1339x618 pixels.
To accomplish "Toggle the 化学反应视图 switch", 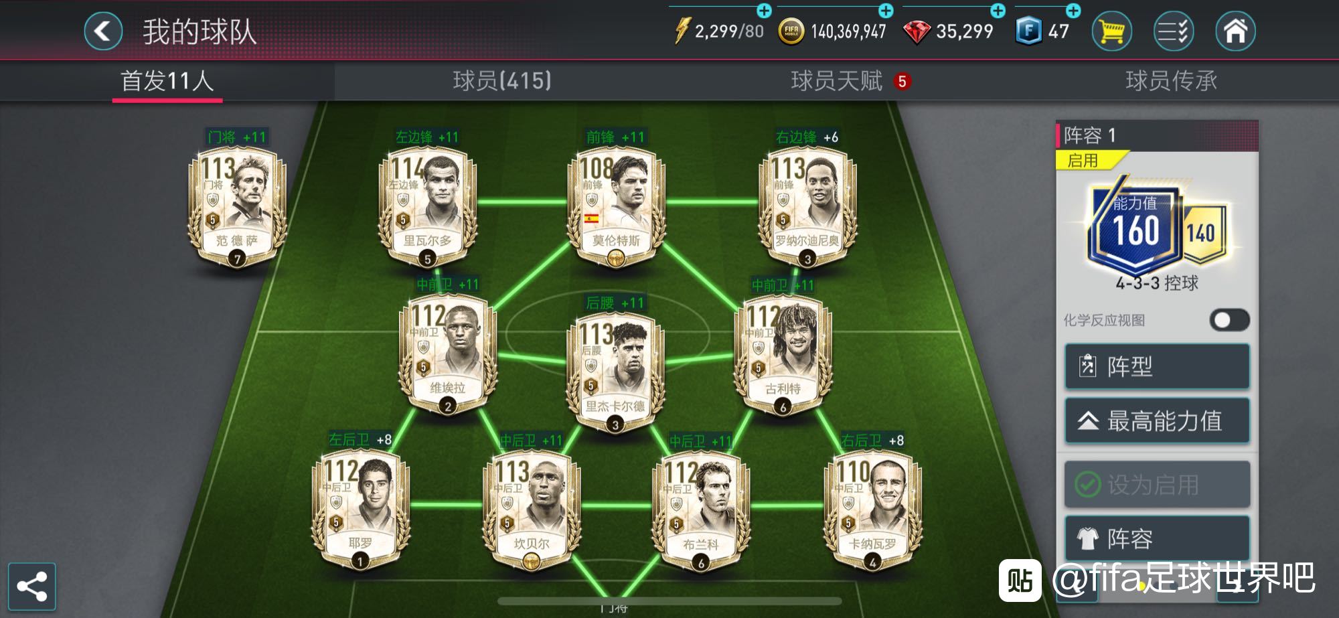I will pos(1229,320).
